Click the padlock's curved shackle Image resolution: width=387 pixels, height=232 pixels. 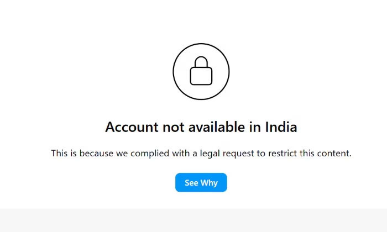coord(201,62)
